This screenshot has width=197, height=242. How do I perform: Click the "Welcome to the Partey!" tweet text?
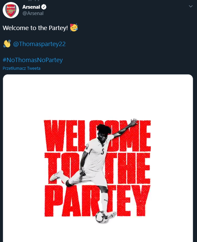tap(35, 28)
